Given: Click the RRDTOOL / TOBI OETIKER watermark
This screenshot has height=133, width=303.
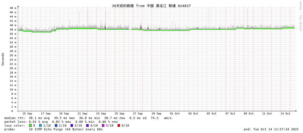Looking at the screenshot, I should [x=300, y=16].
